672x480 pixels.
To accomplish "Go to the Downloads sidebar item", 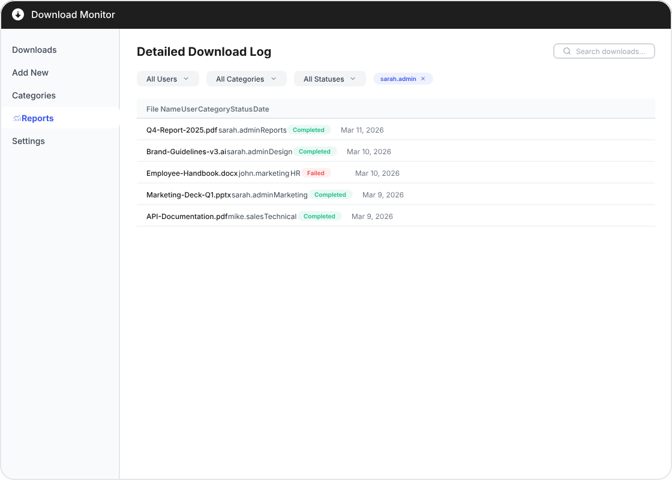I will 34,50.
